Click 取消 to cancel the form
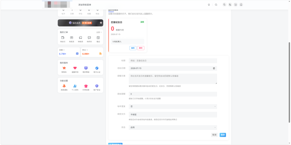Screen dimensions: 291x145 point(214,135)
